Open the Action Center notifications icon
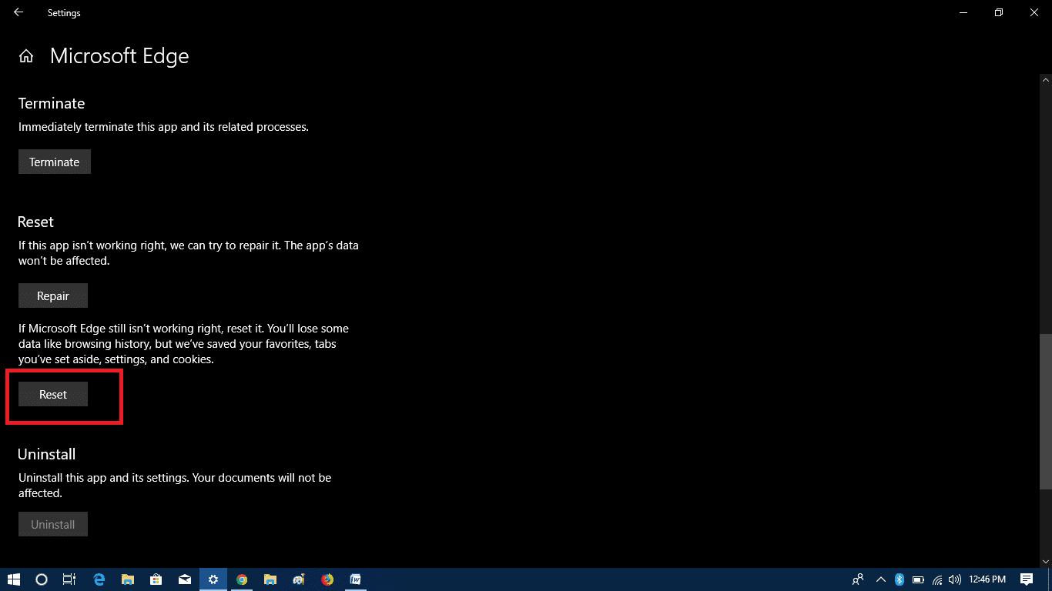The width and height of the screenshot is (1052, 591). point(1026,579)
